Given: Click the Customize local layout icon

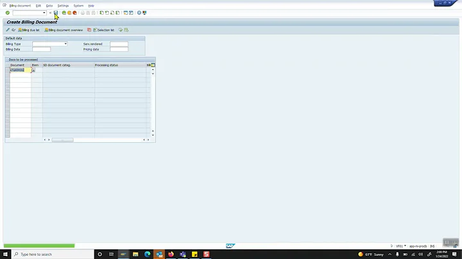Looking at the screenshot, I should coord(144,13).
